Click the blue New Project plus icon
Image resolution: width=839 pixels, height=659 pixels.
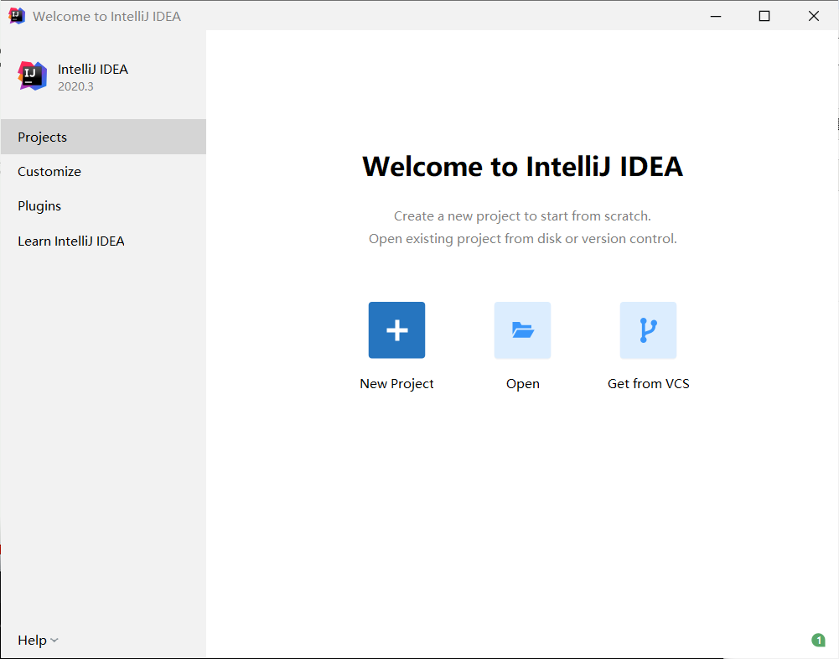coord(396,330)
